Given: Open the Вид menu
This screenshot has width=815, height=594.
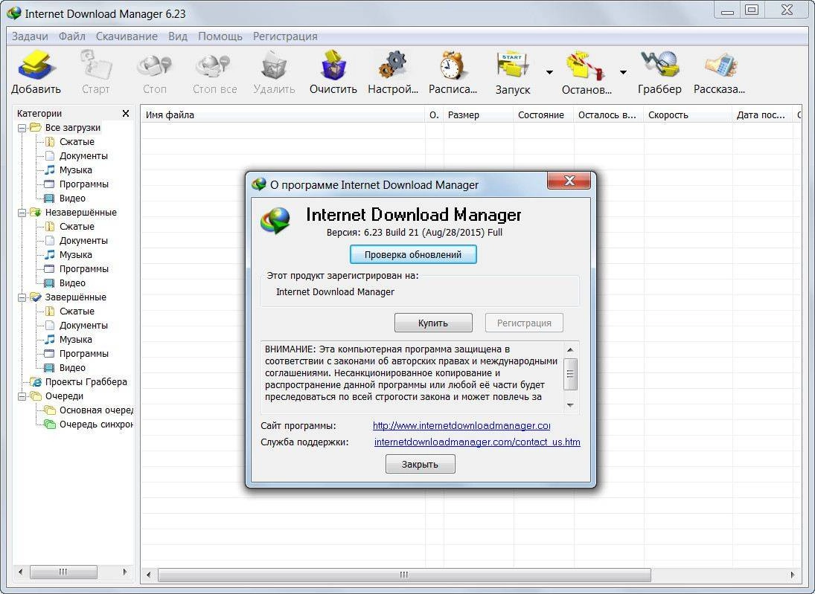Looking at the screenshot, I should (x=178, y=36).
